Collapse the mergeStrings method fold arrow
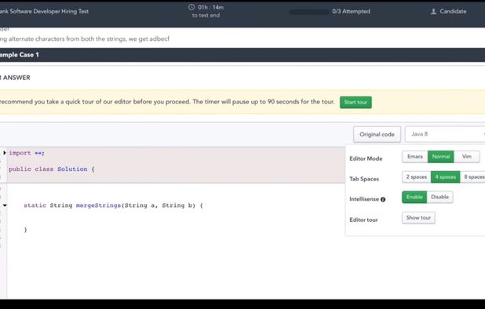The width and height of the screenshot is (485, 309). (x=5, y=205)
